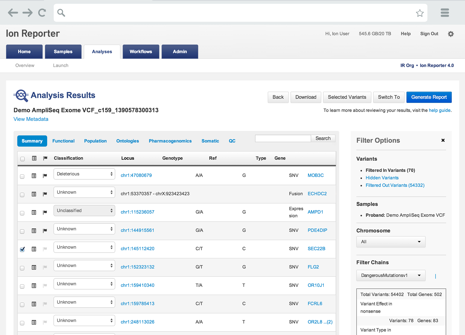Open details icon for AMPD1 row
Viewport: 465px width, 335px height.
pos(34,212)
